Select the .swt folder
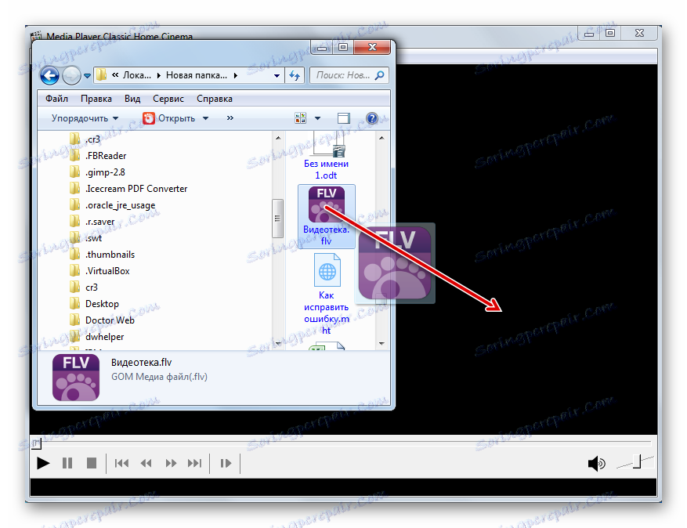The height and width of the screenshot is (528, 687). (x=93, y=238)
